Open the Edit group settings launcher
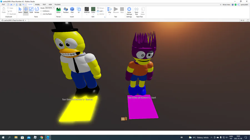 (x=105, y=17)
